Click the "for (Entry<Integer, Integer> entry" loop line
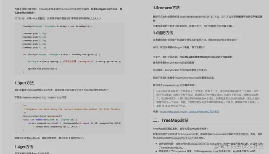The image size is (269, 154). click(61, 54)
